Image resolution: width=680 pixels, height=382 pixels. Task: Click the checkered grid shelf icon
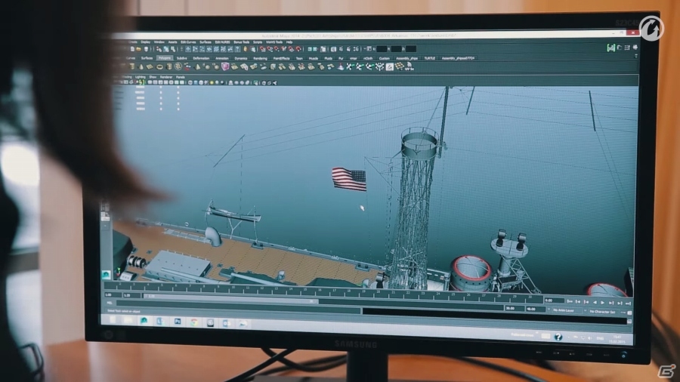point(400,66)
